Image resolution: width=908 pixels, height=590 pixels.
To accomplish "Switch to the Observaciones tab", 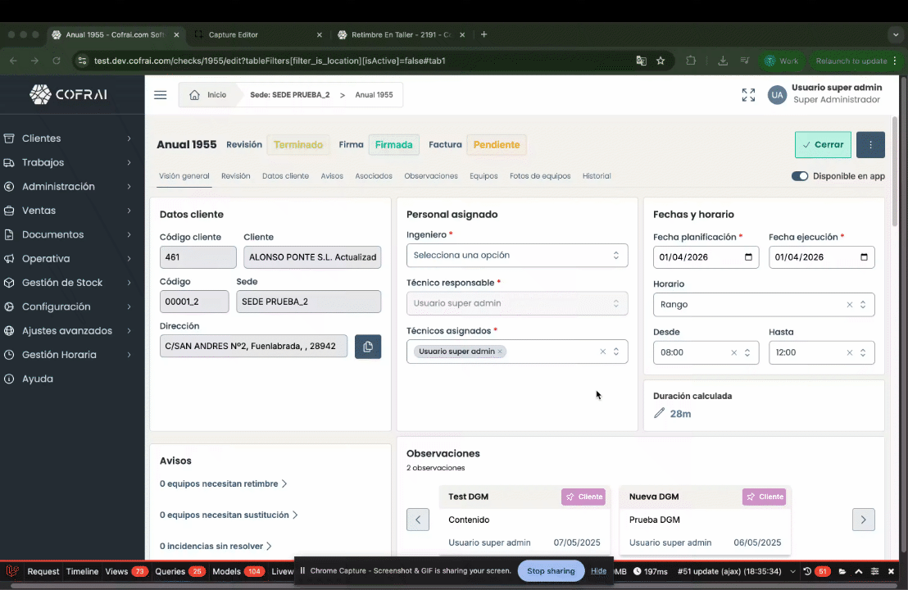I will 431,176.
